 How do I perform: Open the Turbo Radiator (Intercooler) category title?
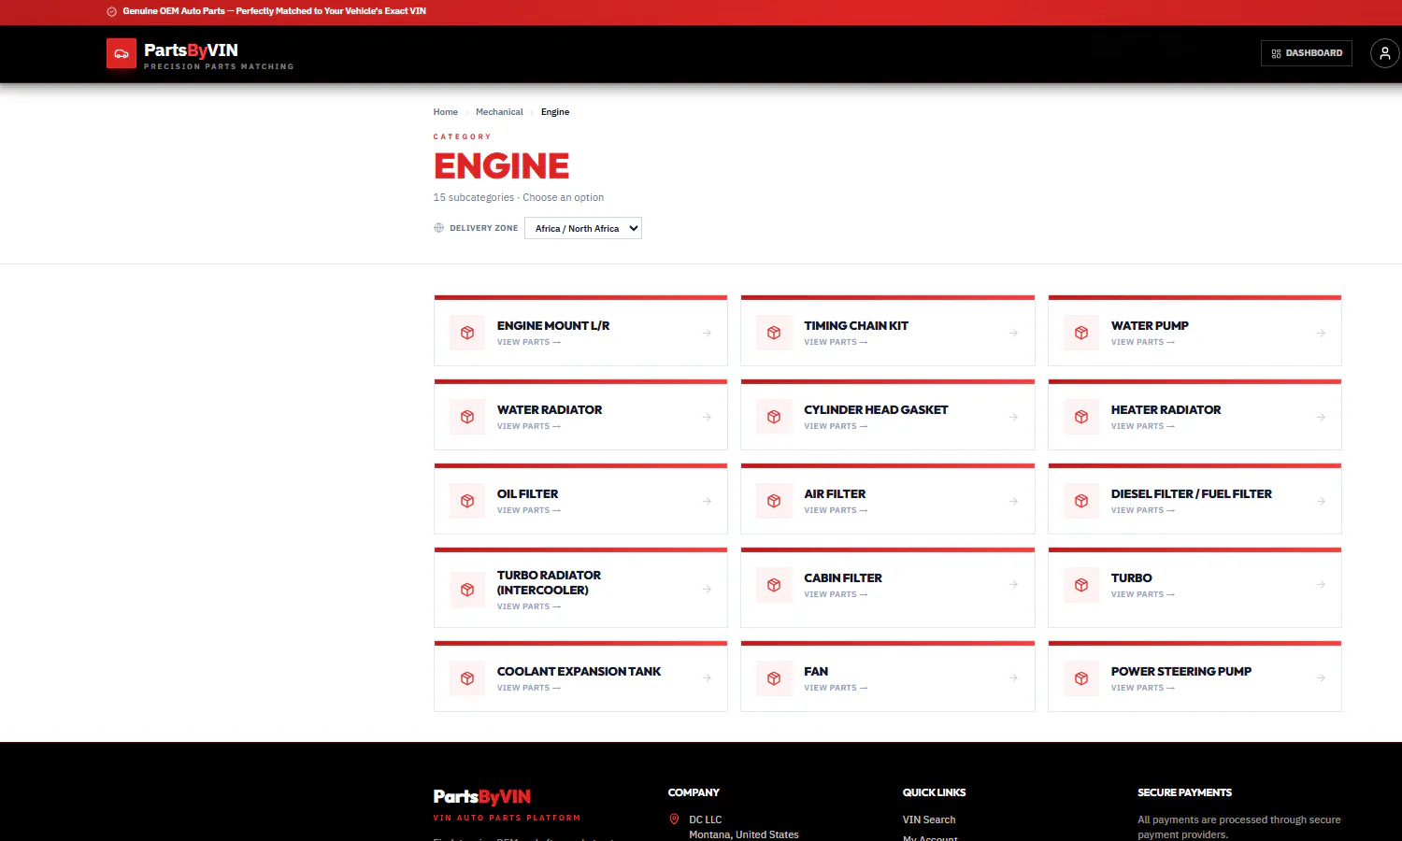pos(549,582)
